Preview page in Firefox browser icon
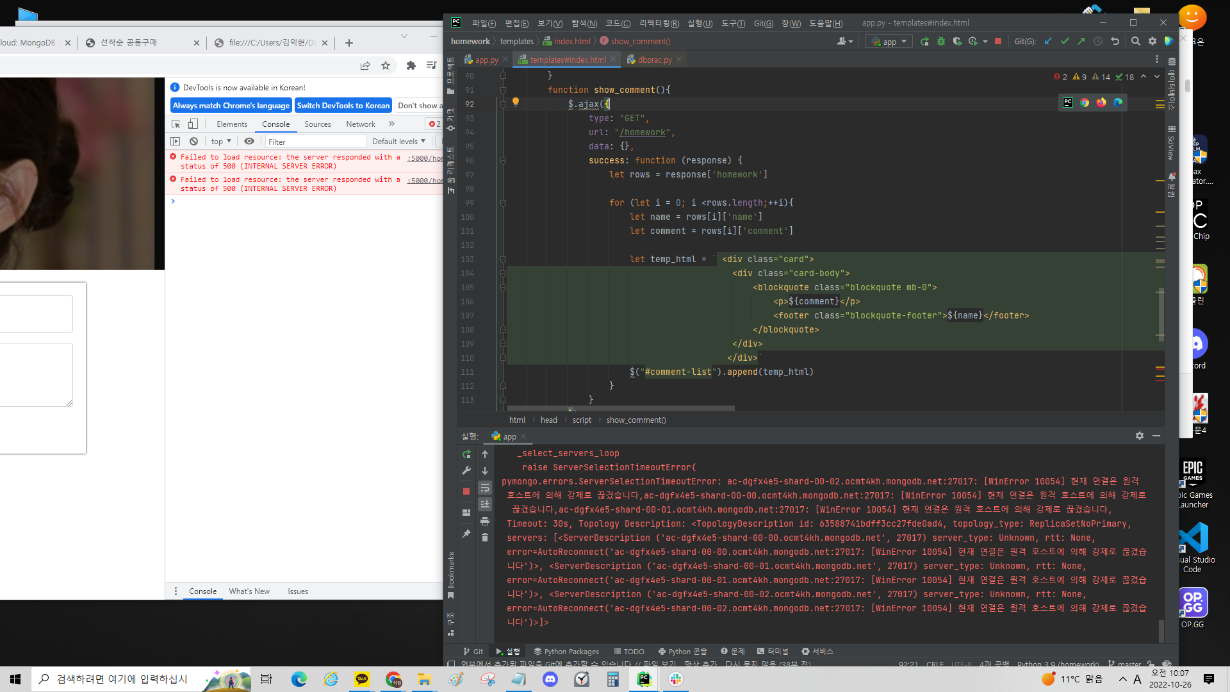This screenshot has height=692, width=1230. click(x=1101, y=103)
